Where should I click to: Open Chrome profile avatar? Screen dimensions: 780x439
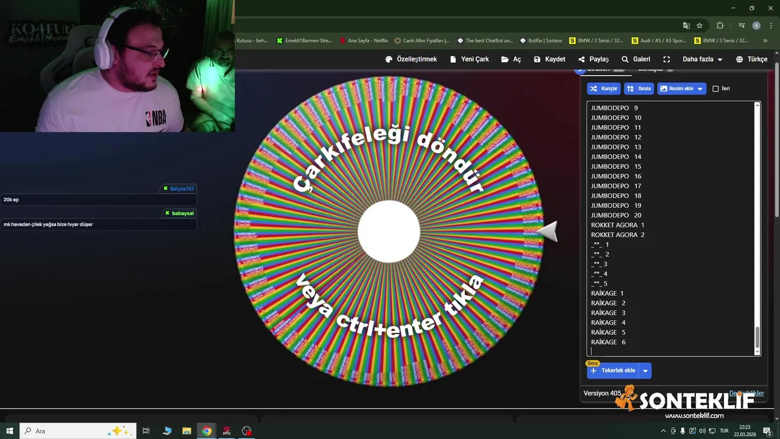pyautogui.click(x=756, y=26)
